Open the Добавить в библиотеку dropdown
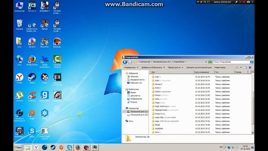Screen dimensions: 268x151 153,68
